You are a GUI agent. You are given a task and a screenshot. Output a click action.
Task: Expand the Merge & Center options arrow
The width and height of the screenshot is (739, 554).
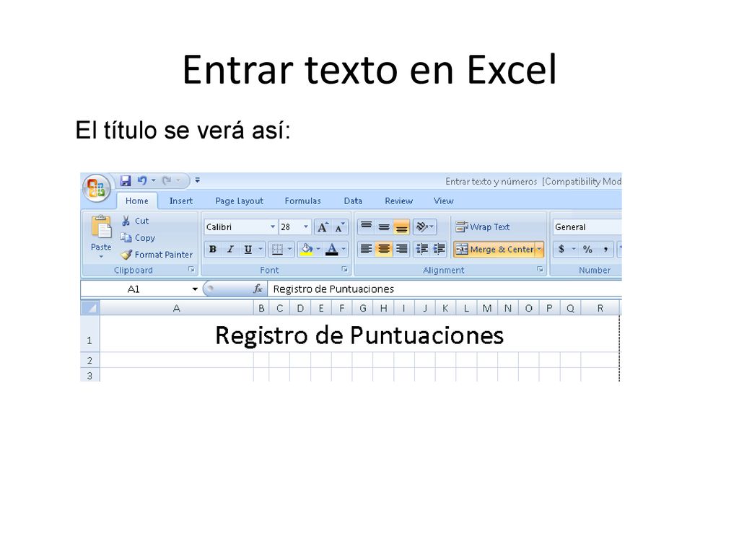(x=540, y=249)
